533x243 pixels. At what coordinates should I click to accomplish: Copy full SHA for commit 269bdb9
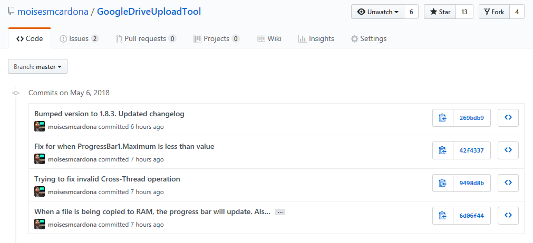pos(442,118)
